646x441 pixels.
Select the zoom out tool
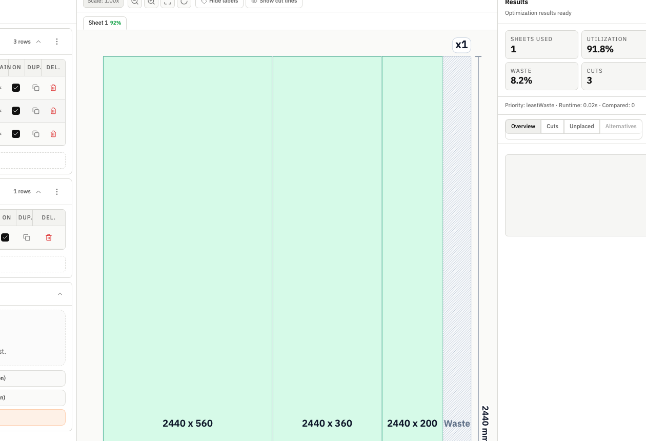tap(135, 3)
